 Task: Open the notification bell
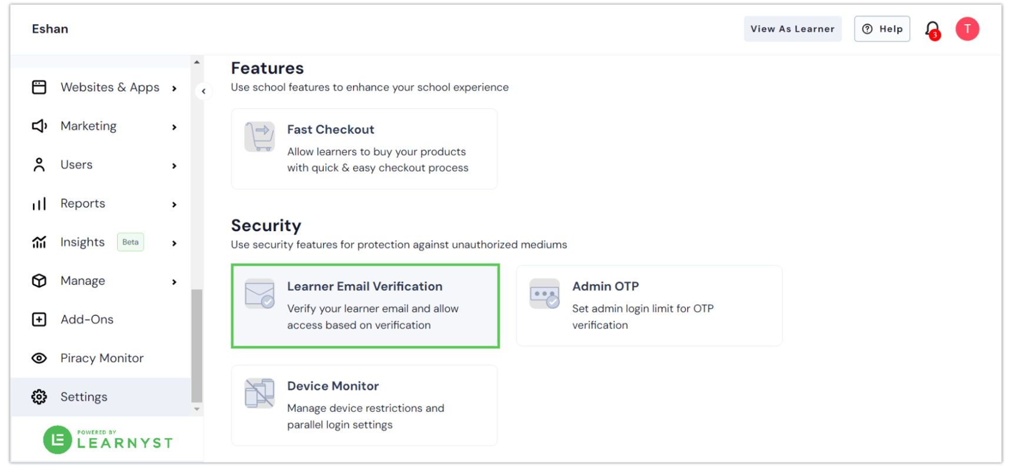[x=933, y=28]
